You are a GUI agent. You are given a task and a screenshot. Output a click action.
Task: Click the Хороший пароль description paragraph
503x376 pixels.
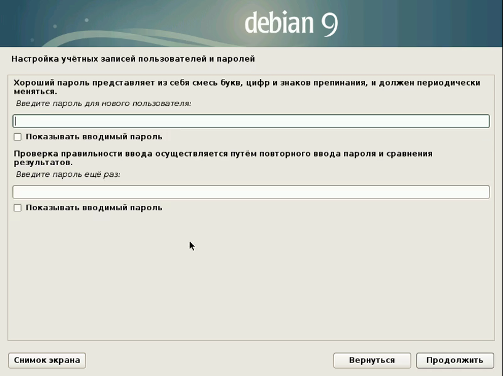(247, 86)
